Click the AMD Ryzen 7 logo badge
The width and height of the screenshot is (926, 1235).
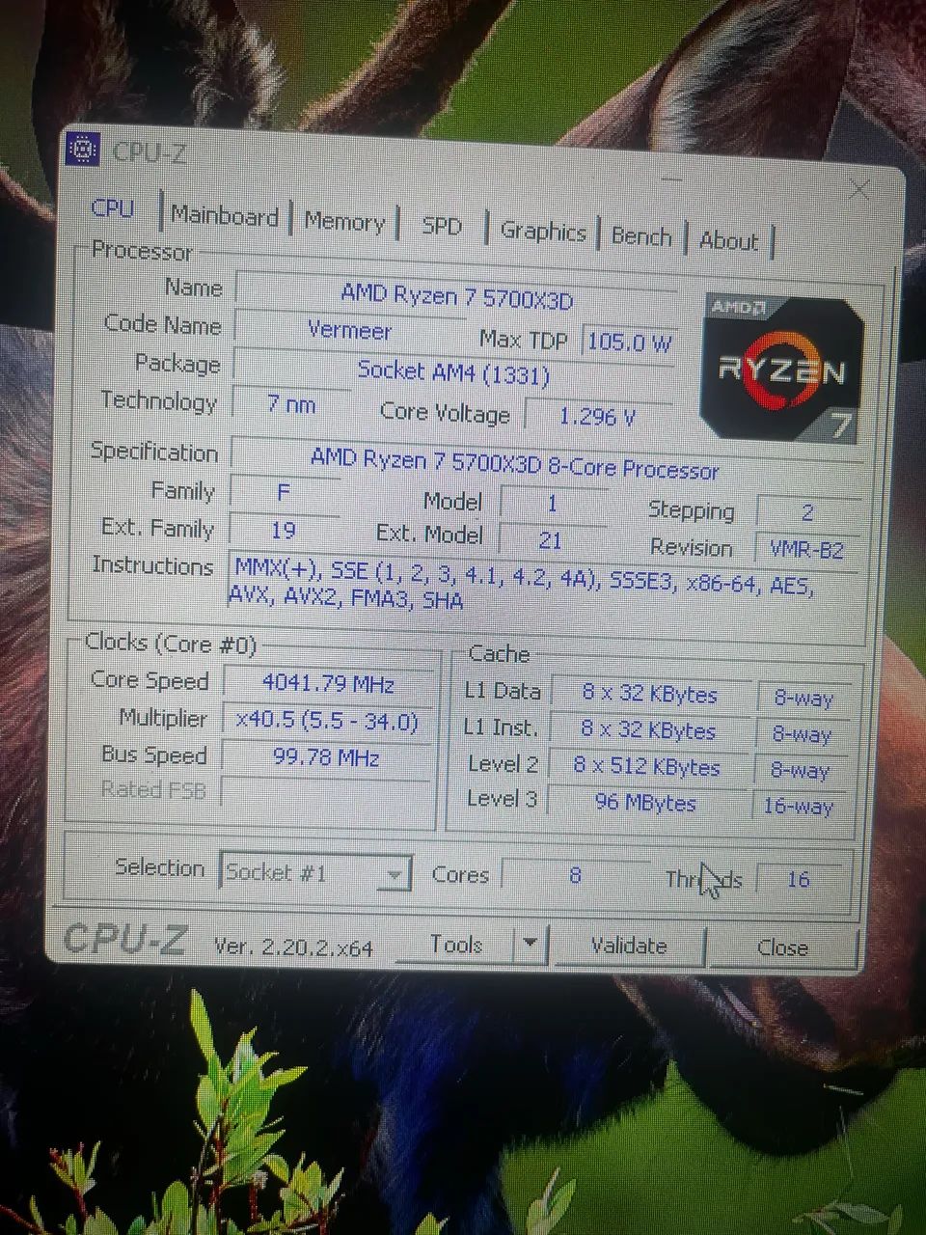point(781,369)
